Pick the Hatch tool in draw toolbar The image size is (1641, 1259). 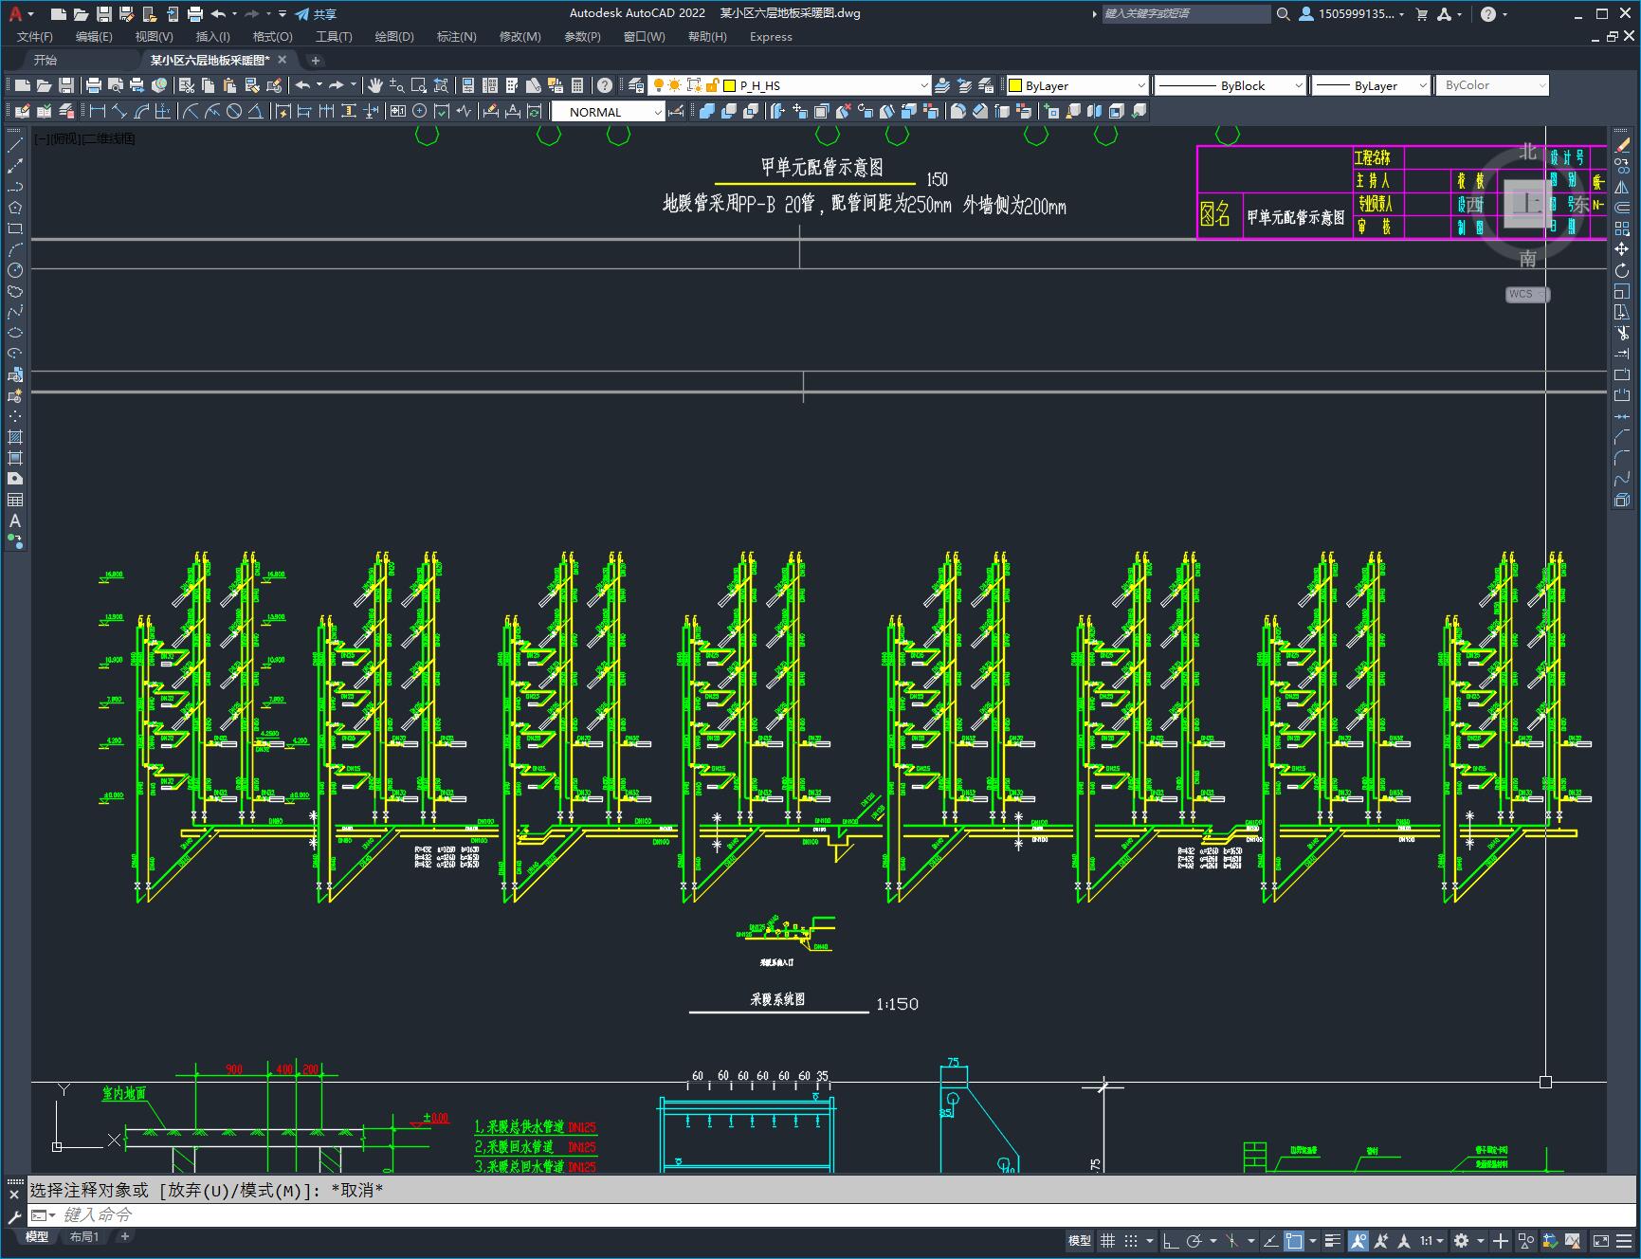tap(15, 437)
